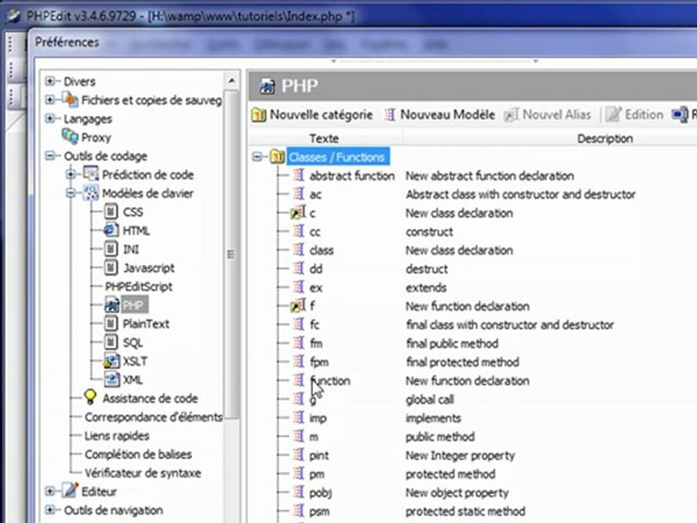The width and height of the screenshot is (697, 523).
Task: Click the template icon beside abstract function
Action: [x=298, y=175]
